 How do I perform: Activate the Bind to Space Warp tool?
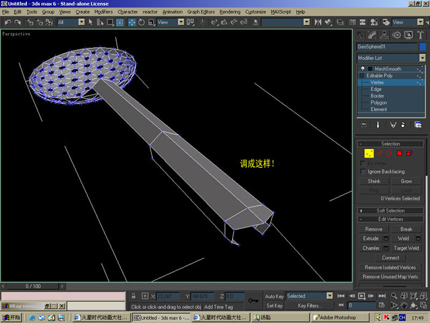(49, 22)
